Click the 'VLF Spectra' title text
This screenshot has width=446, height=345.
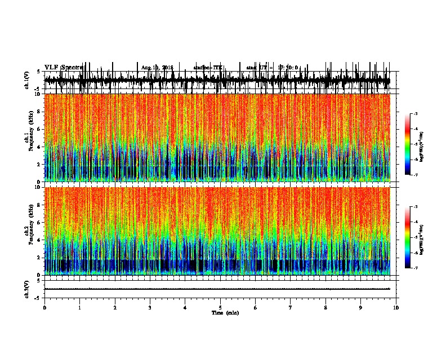click(x=64, y=68)
